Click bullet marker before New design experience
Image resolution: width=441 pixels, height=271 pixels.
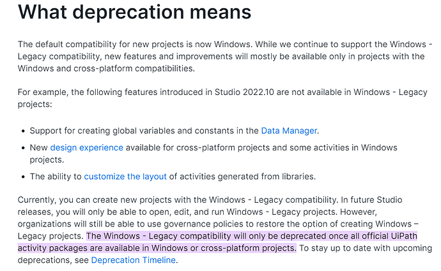24,148
